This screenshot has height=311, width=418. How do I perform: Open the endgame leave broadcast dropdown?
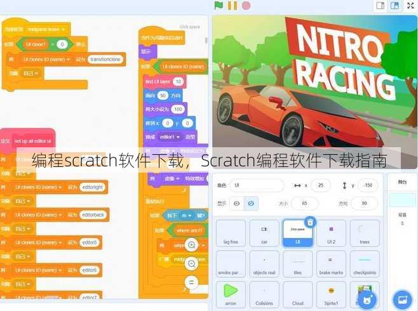[x=46, y=29]
